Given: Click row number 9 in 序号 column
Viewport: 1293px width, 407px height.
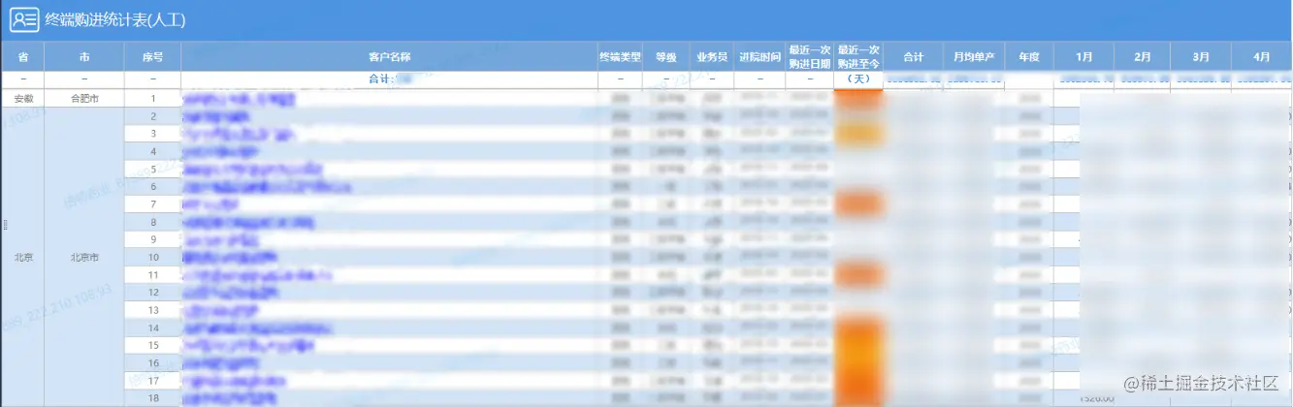Looking at the screenshot, I should pos(153,239).
